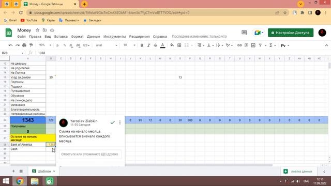Redo the last action
Image resolution: width=331 pixels, height=186 pixels.
click(17, 45)
